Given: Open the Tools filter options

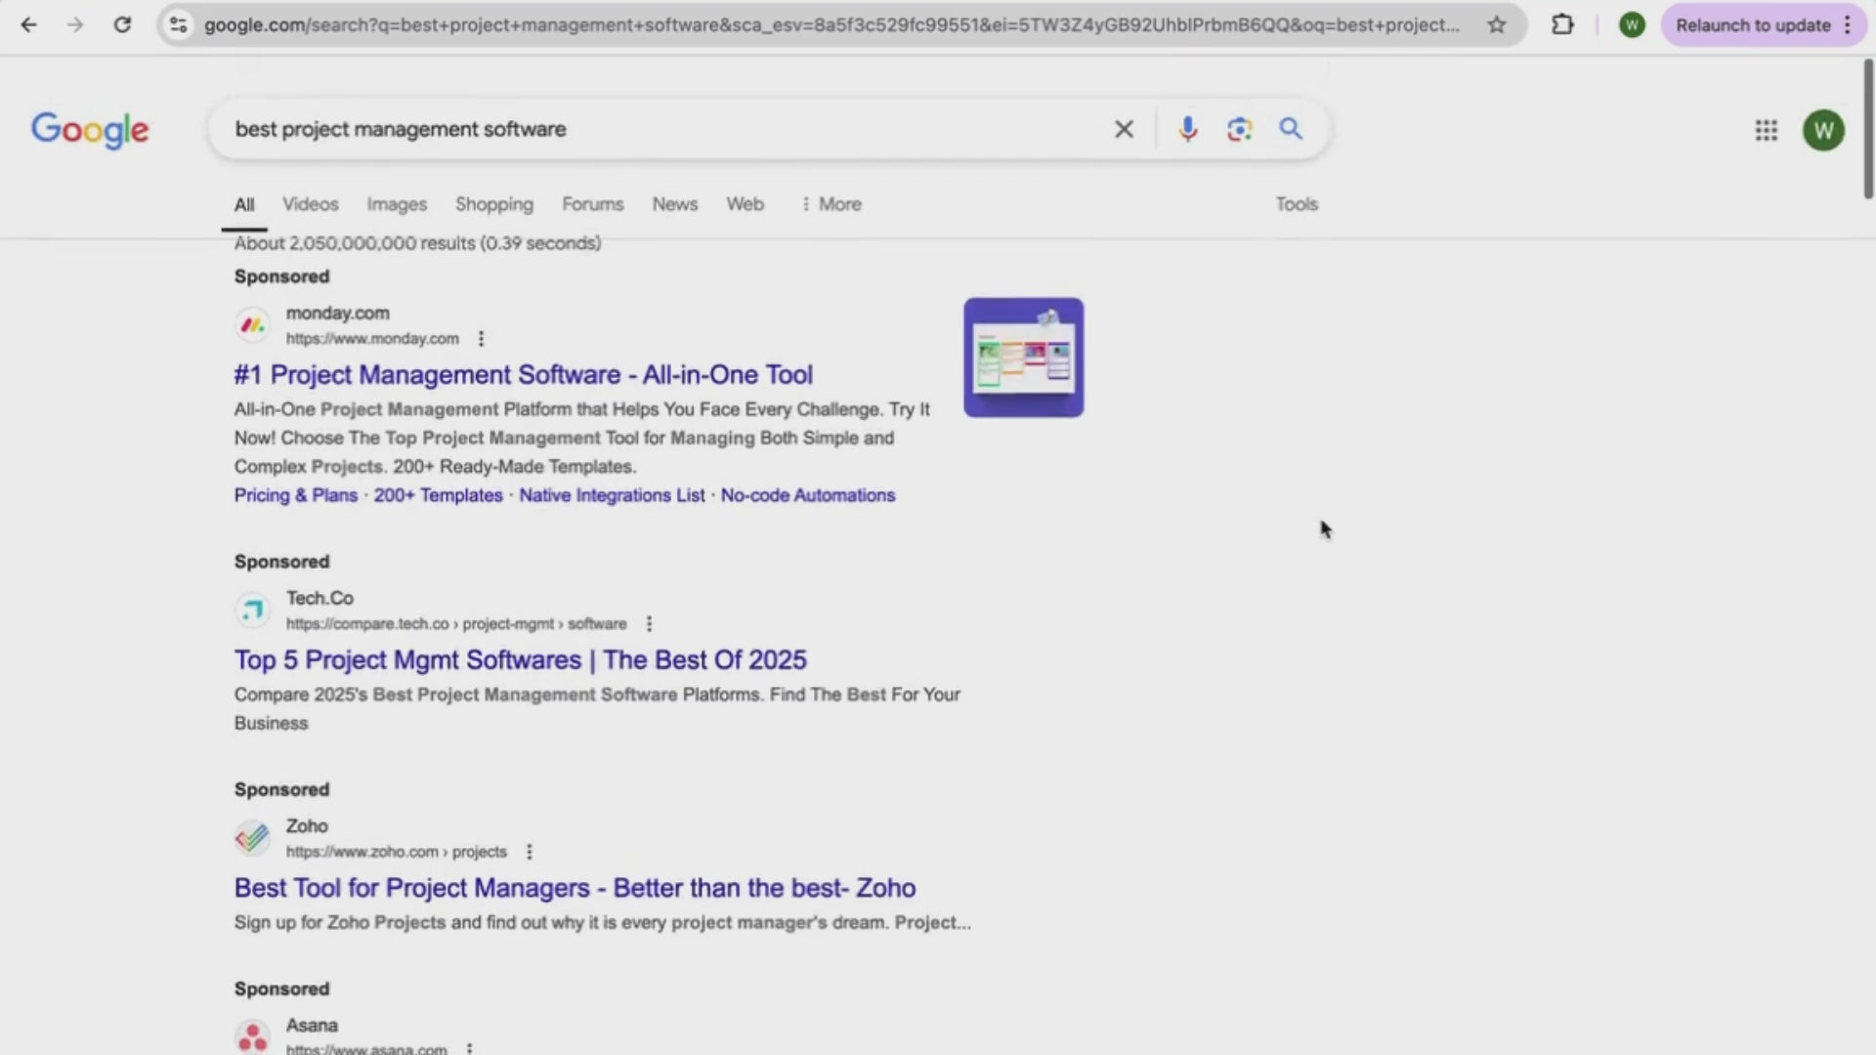Looking at the screenshot, I should point(1296,204).
